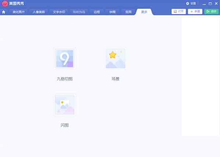Switch to the 抠图 cutout tab
220x157 pixels.
[x=128, y=12]
